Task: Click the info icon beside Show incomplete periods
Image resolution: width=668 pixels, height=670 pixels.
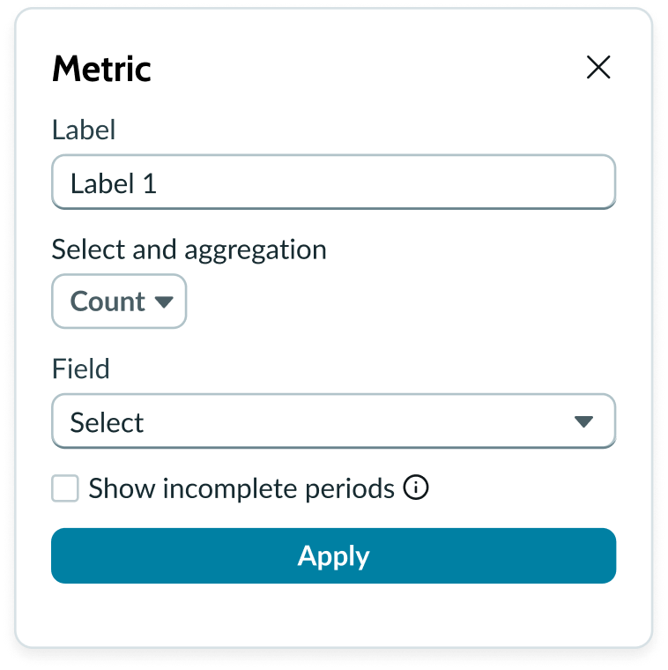Action: tap(416, 488)
